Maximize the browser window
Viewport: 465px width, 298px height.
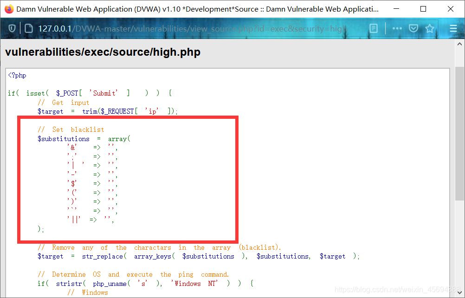(423, 9)
